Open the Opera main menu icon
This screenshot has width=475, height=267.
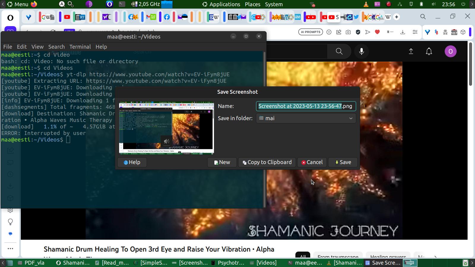(x=10, y=18)
